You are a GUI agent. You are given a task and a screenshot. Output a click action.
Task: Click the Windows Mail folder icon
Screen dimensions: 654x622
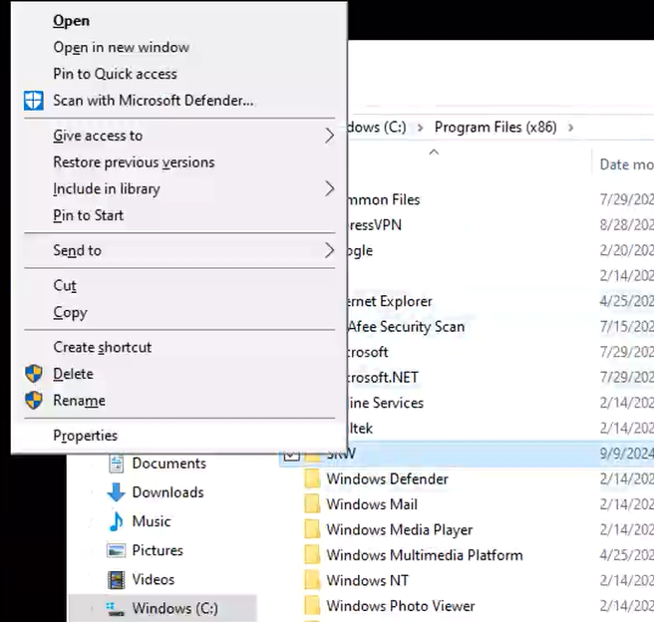(312, 504)
